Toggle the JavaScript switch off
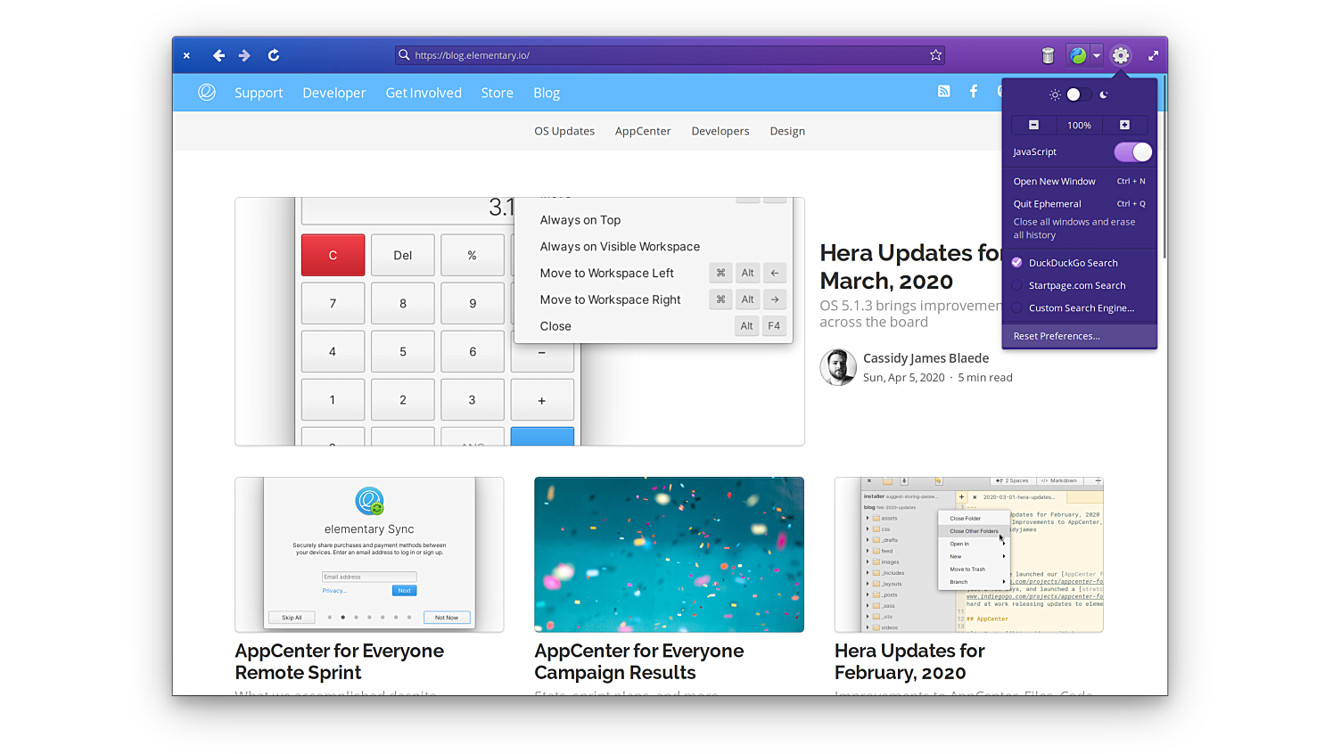This screenshot has height=754, width=1341. (x=1132, y=152)
